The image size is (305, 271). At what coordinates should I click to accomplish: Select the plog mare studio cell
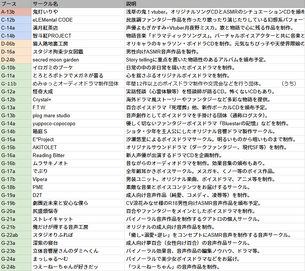pyautogui.click(x=78, y=116)
